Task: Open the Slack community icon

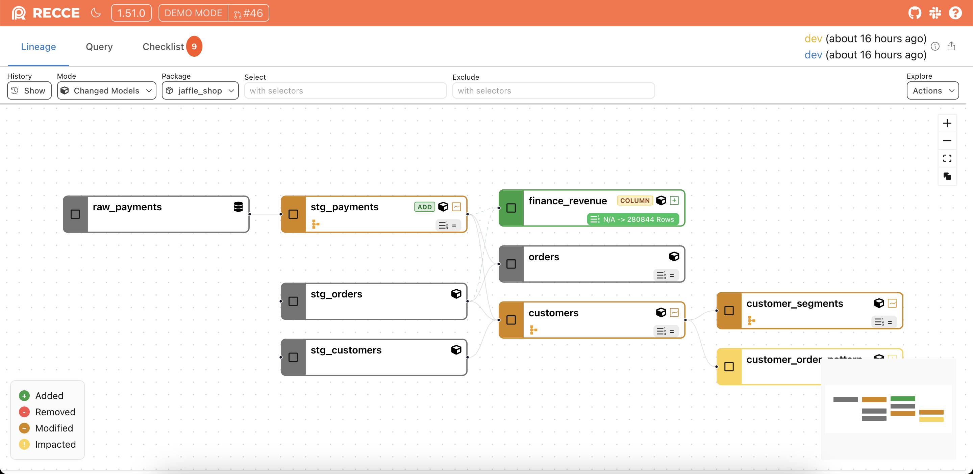Action: click(x=935, y=13)
